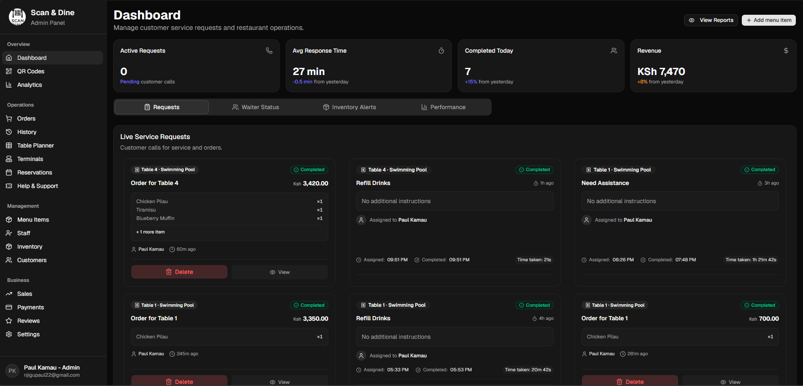View the Ksh 700.00 Table 1 order

coord(730,381)
